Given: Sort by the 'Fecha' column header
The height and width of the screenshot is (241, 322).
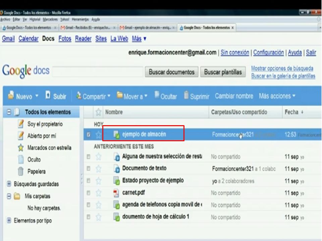Looking at the screenshot, I should coord(291,112).
